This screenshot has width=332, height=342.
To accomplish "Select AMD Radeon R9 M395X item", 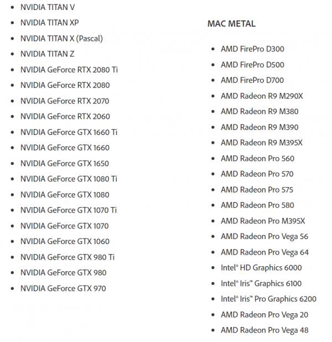I will click(262, 143).
